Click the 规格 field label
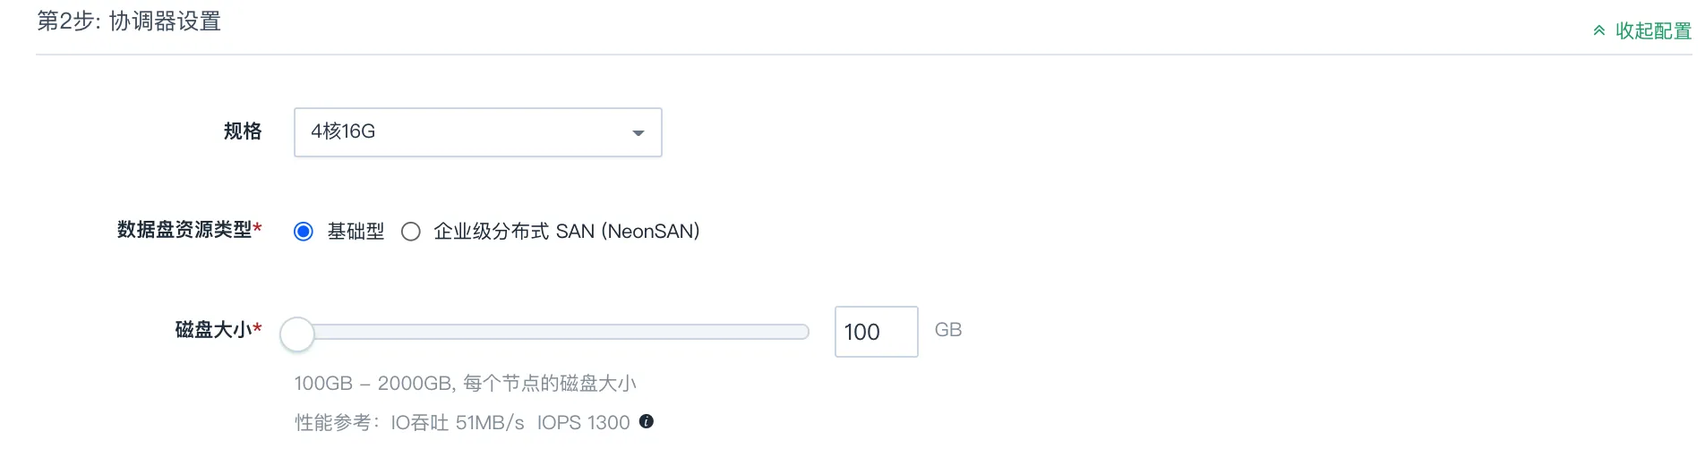 (243, 131)
